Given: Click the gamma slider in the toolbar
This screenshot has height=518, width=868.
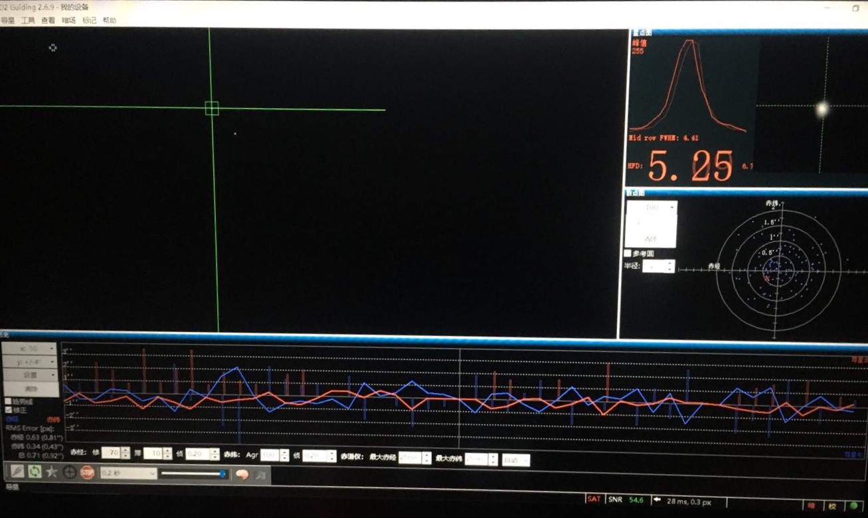Looking at the screenshot, I should coord(193,474).
